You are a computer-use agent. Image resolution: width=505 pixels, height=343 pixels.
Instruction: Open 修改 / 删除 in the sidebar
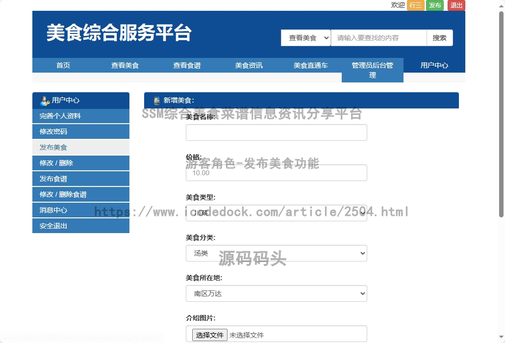pyautogui.click(x=81, y=163)
